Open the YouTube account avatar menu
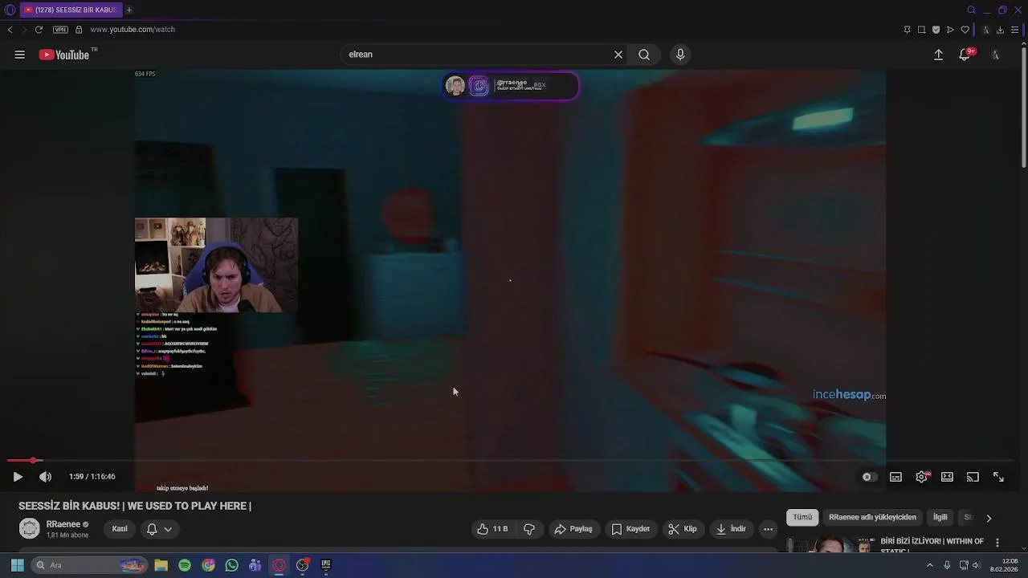The height and width of the screenshot is (578, 1028). [x=995, y=55]
